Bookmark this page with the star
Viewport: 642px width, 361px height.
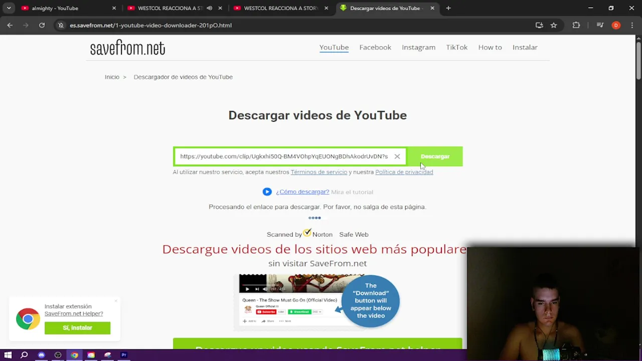[x=554, y=25]
